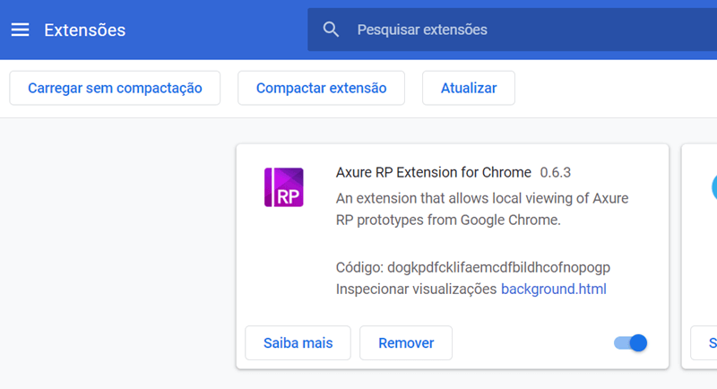Click the Inspecionar visualizações label

(x=416, y=289)
